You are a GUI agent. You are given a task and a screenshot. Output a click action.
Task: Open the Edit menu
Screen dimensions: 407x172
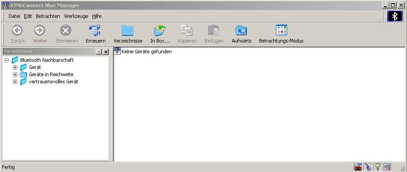(x=28, y=16)
